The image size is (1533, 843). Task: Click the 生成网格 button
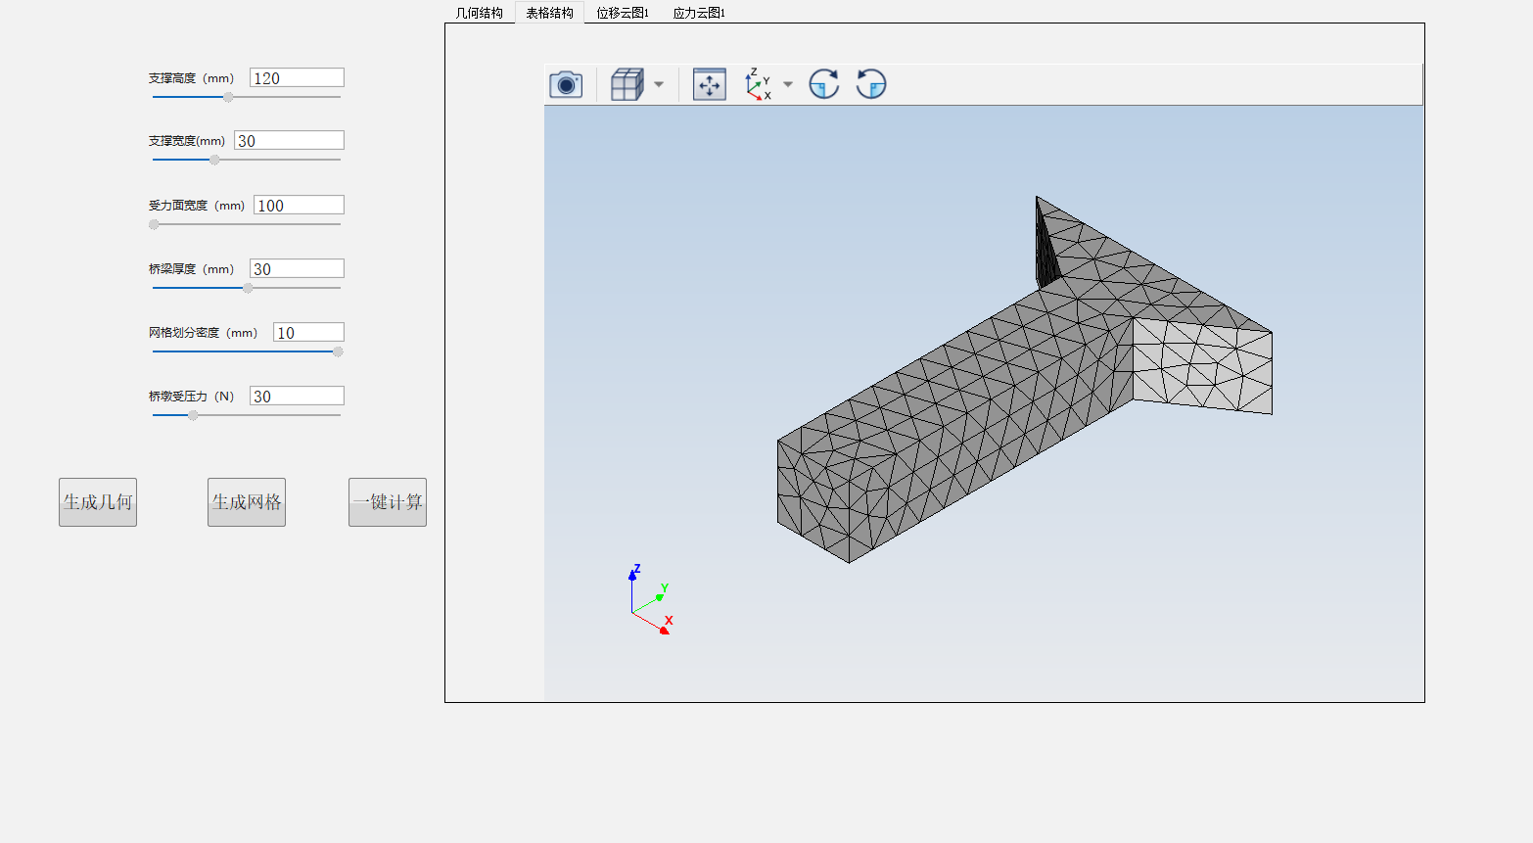point(247,502)
